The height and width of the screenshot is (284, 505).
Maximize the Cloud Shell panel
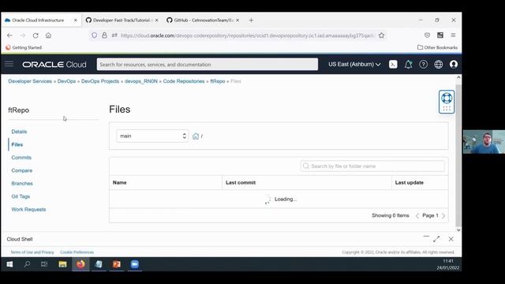pyautogui.click(x=436, y=239)
